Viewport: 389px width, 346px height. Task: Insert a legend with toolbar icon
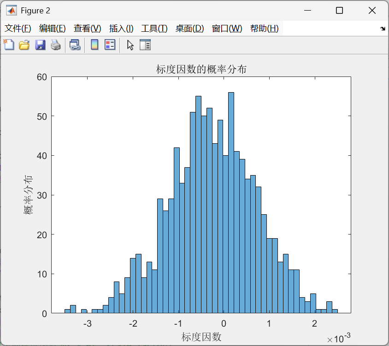tap(110, 45)
